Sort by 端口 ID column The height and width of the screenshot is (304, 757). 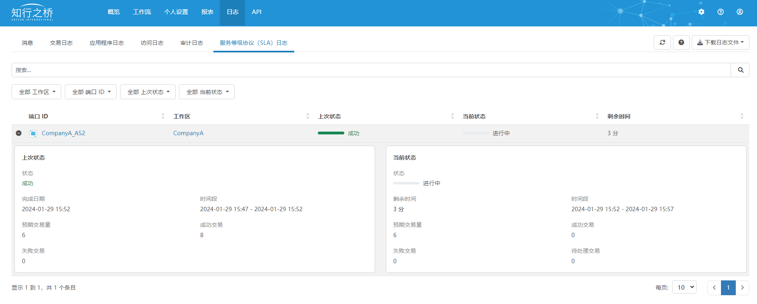[x=163, y=116]
